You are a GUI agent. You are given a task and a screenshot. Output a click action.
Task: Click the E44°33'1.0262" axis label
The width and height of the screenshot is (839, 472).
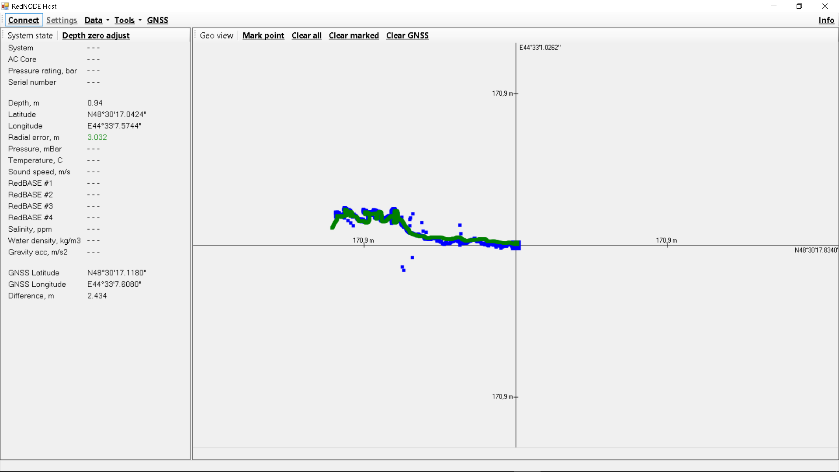tap(540, 47)
